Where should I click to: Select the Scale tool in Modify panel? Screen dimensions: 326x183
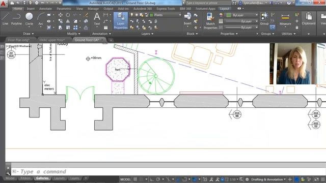tap(68, 27)
